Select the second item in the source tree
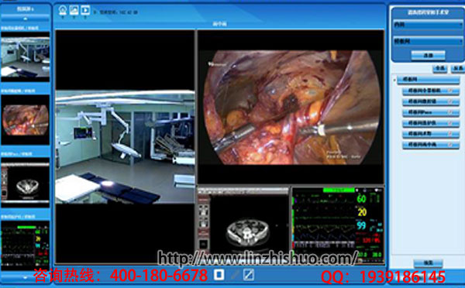The width and height of the screenshot is (465, 288). point(431,101)
